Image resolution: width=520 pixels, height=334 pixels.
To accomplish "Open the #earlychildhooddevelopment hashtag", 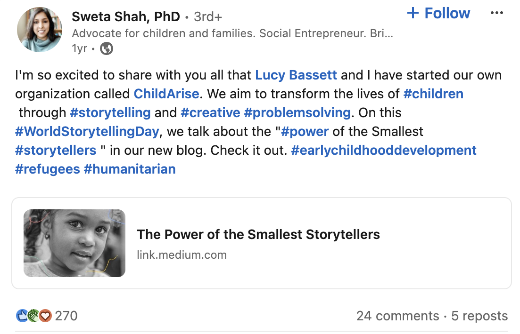I will [x=383, y=151].
